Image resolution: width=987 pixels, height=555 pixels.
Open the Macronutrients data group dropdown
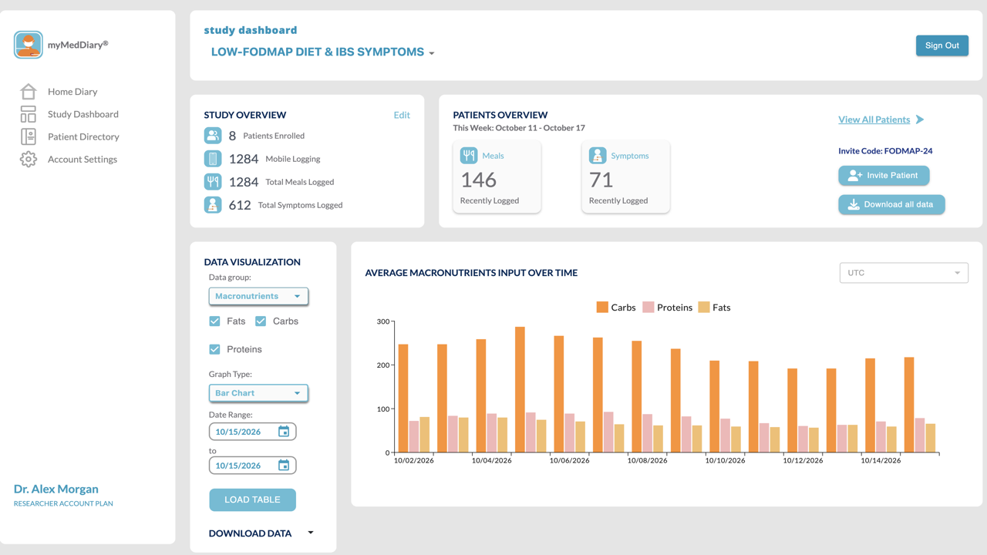(258, 296)
